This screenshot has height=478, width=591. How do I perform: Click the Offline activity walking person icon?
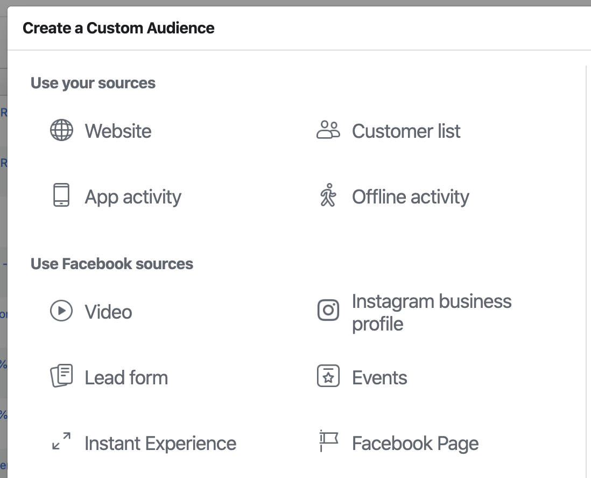pos(328,195)
